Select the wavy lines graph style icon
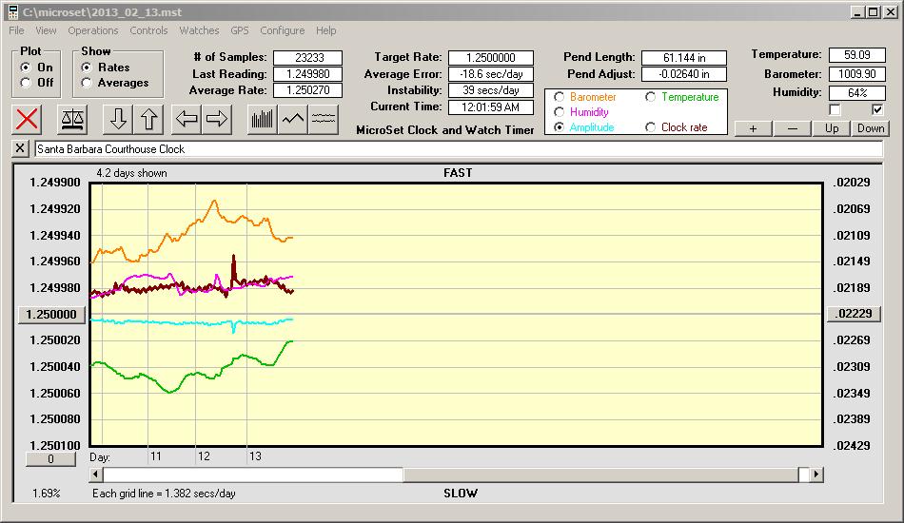Screen dimensions: 904x523 tap(324, 119)
